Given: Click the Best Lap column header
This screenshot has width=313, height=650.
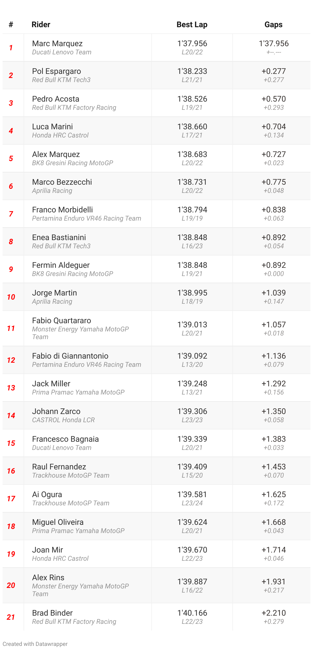Looking at the screenshot, I should click(192, 25).
